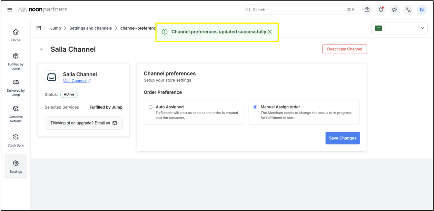
Task: Open the notifications bell
Action: [381, 10]
